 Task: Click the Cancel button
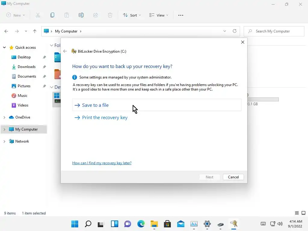coord(233,177)
